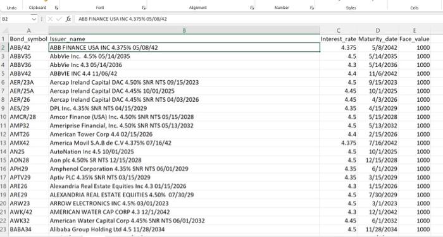This screenshot has height=237, width=443.
Task: Select Ameriprise Financial, Inc. 4.50% cell
Action: (x=184, y=125)
